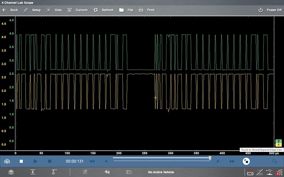This screenshot has height=177, width=284.
Task: Click the scroll-down list icon
Action: pyautogui.click(x=54, y=172)
